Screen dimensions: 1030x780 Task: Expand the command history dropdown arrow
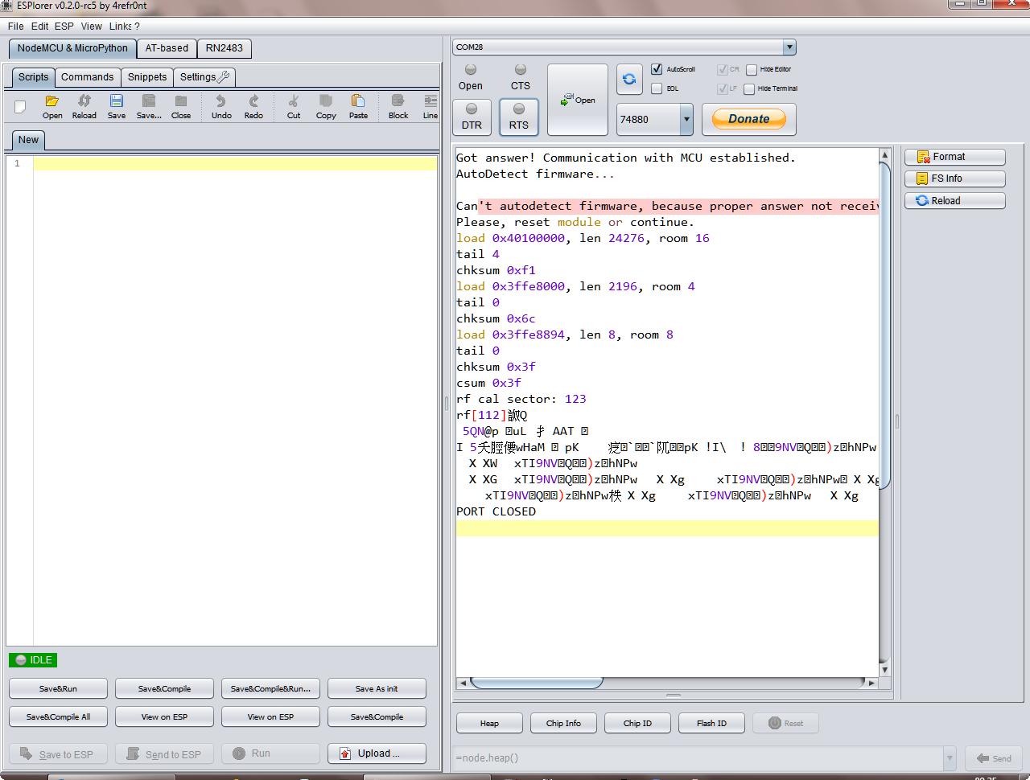[950, 757]
